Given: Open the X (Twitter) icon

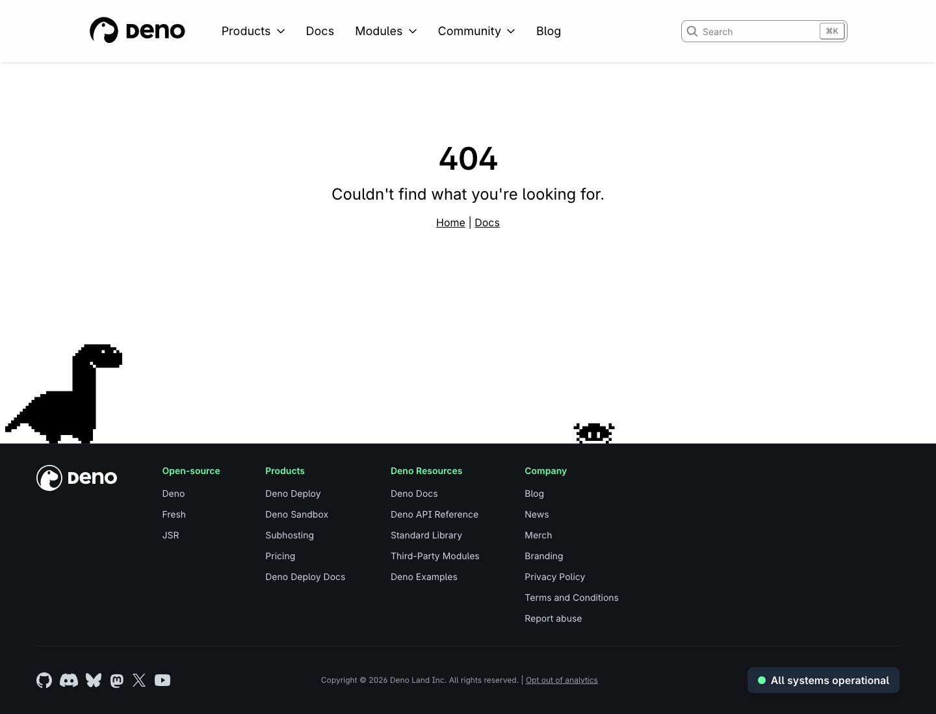Looking at the screenshot, I should (139, 680).
